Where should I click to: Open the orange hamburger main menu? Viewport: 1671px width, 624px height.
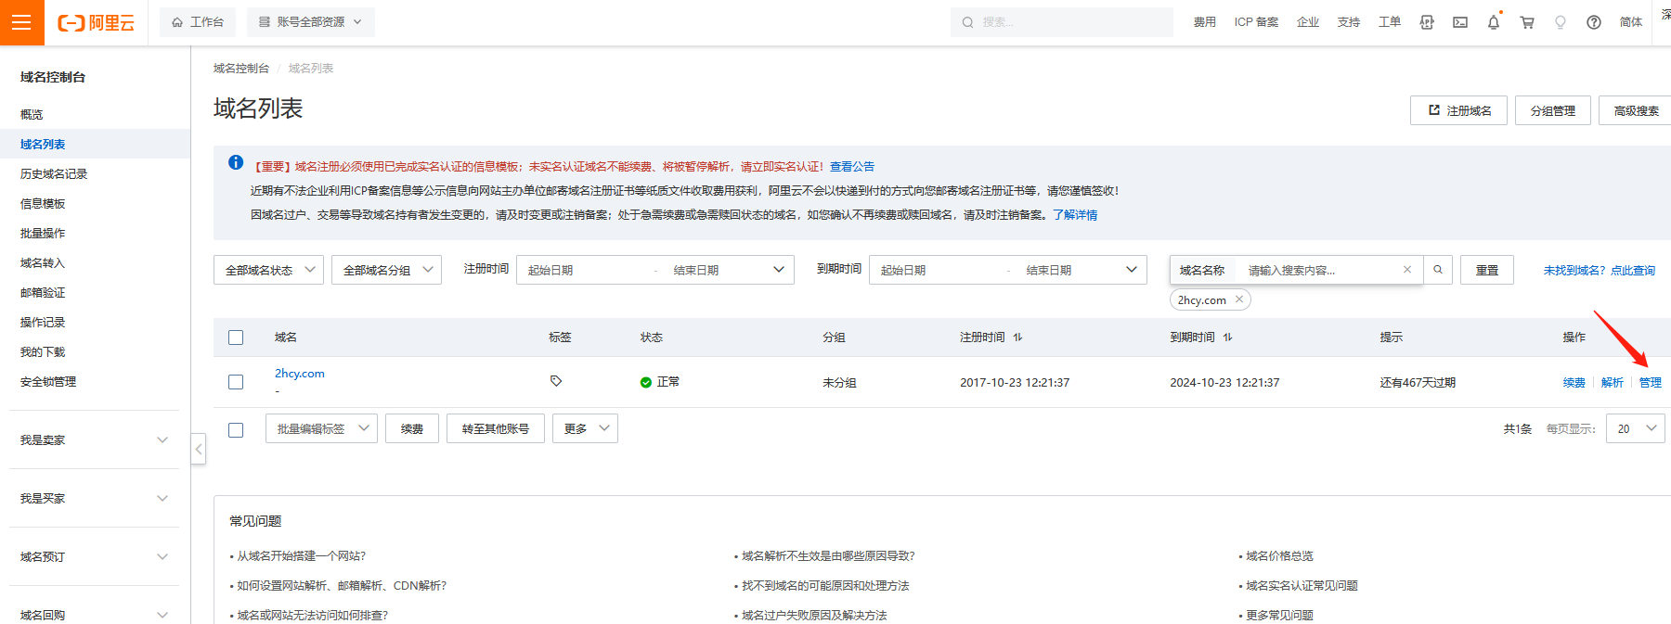pos(22,22)
